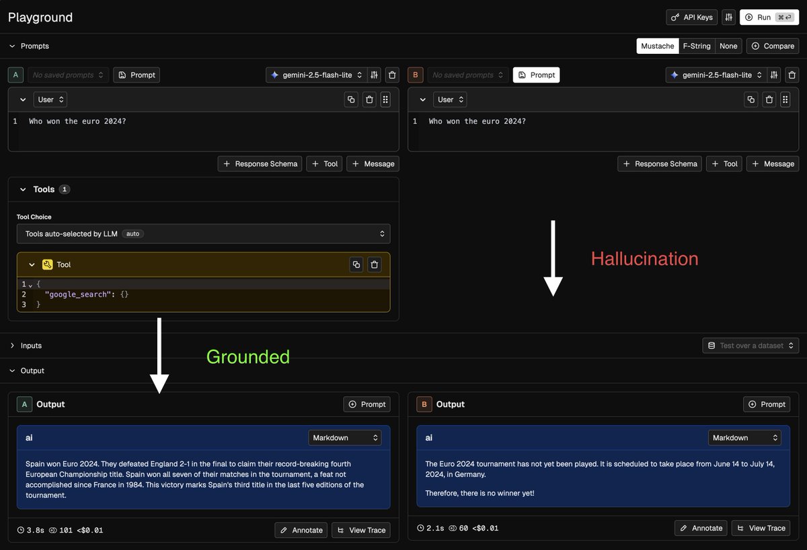Image resolution: width=807 pixels, height=550 pixels.
Task: Add a Message to prompt B
Action: point(773,163)
